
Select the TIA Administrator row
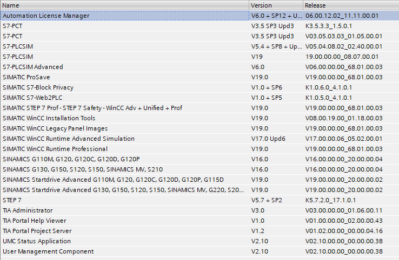pyautogui.click(x=199, y=210)
